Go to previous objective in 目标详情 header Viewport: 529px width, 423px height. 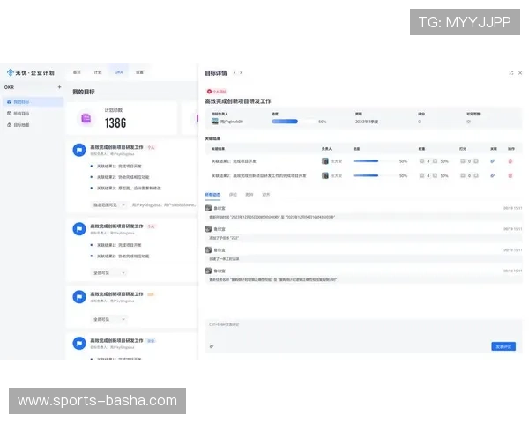tap(235, 72)
